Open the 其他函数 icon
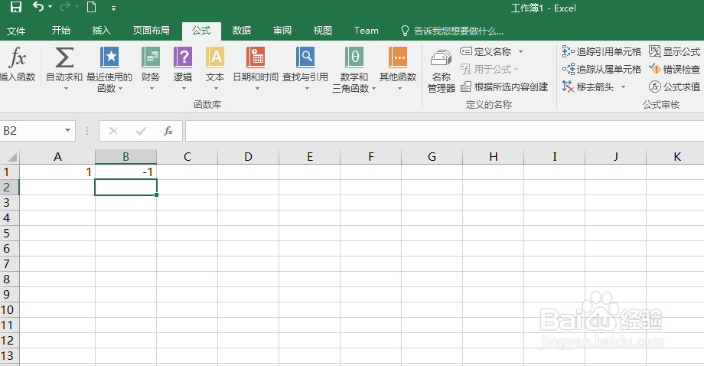The width and height of the screenshot is (704, 366). point(398,57)
